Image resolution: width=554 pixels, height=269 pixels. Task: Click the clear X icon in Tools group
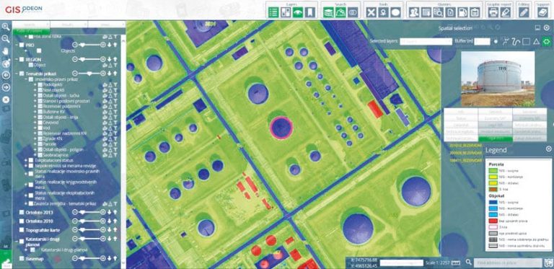pyautogui.click(x=371, y=12)
